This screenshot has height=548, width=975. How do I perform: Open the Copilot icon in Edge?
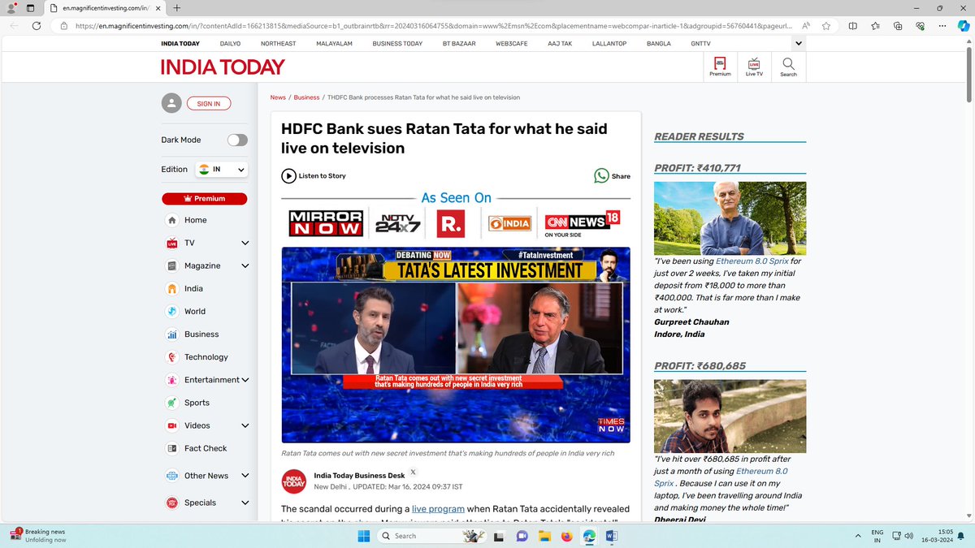(964, 26)
